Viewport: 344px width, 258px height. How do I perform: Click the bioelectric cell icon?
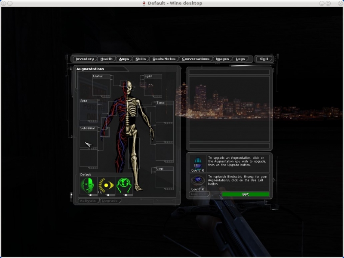(198, 181)
